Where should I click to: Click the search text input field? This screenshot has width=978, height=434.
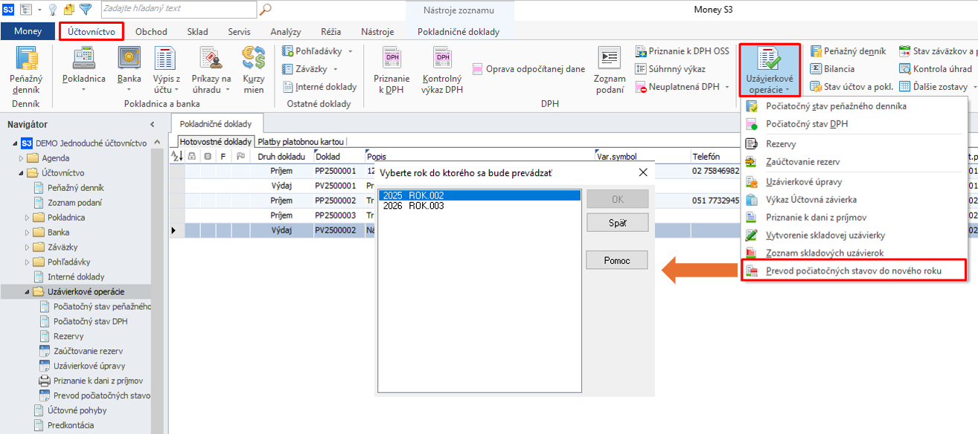click(x=179, y=9)
